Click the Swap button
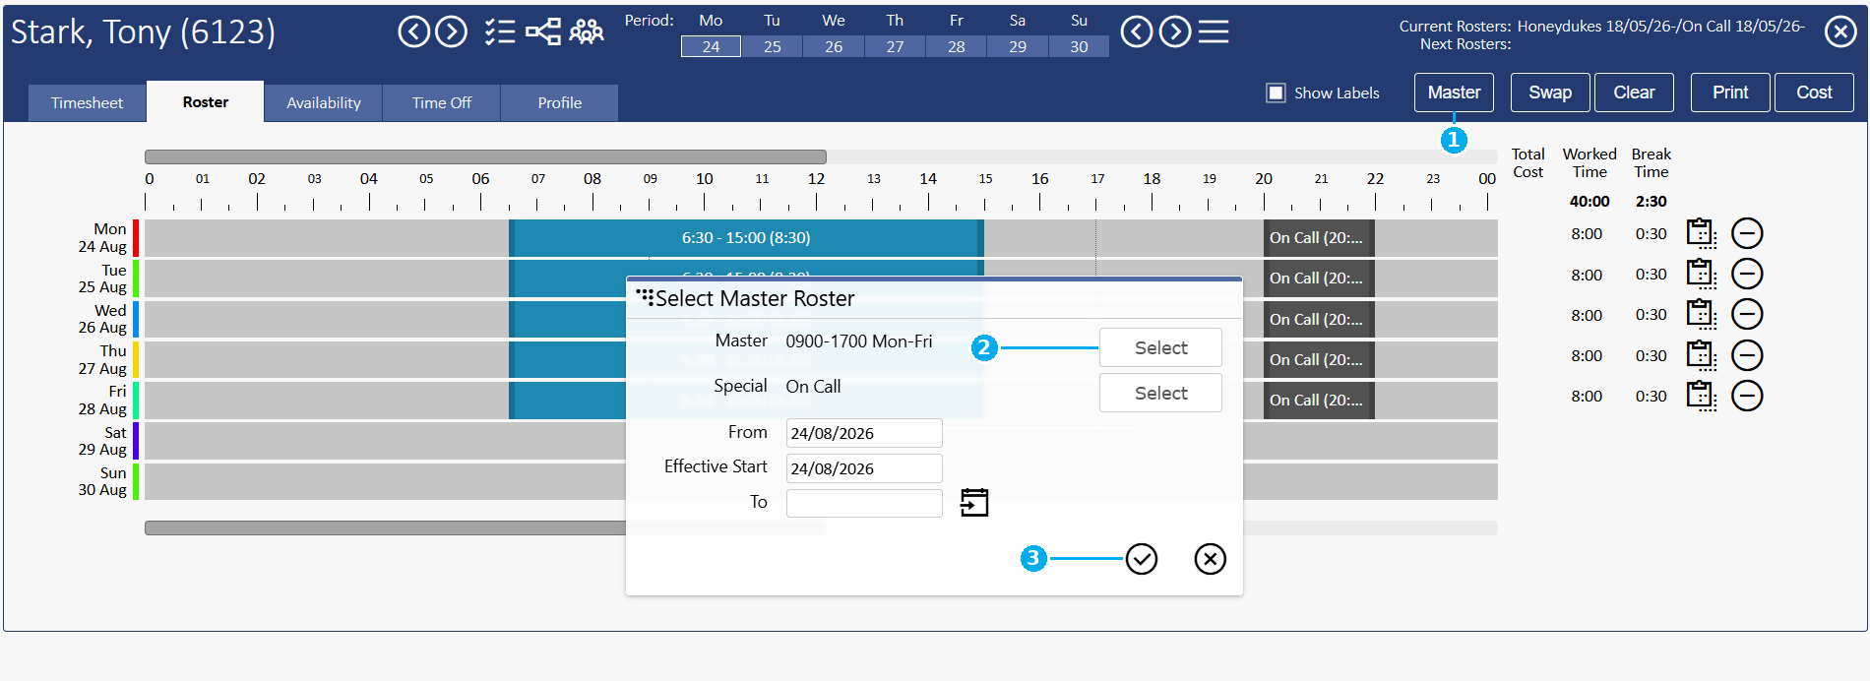The width and height of the screenshot is (1870, 681). point(1550,93)
